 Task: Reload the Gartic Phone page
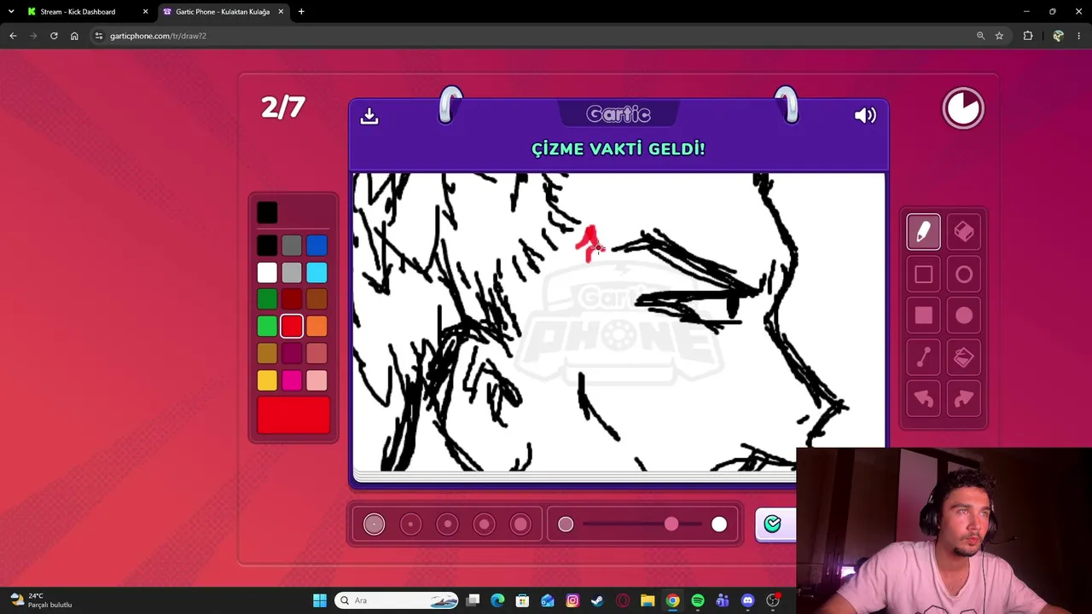[x=54, y=36]
